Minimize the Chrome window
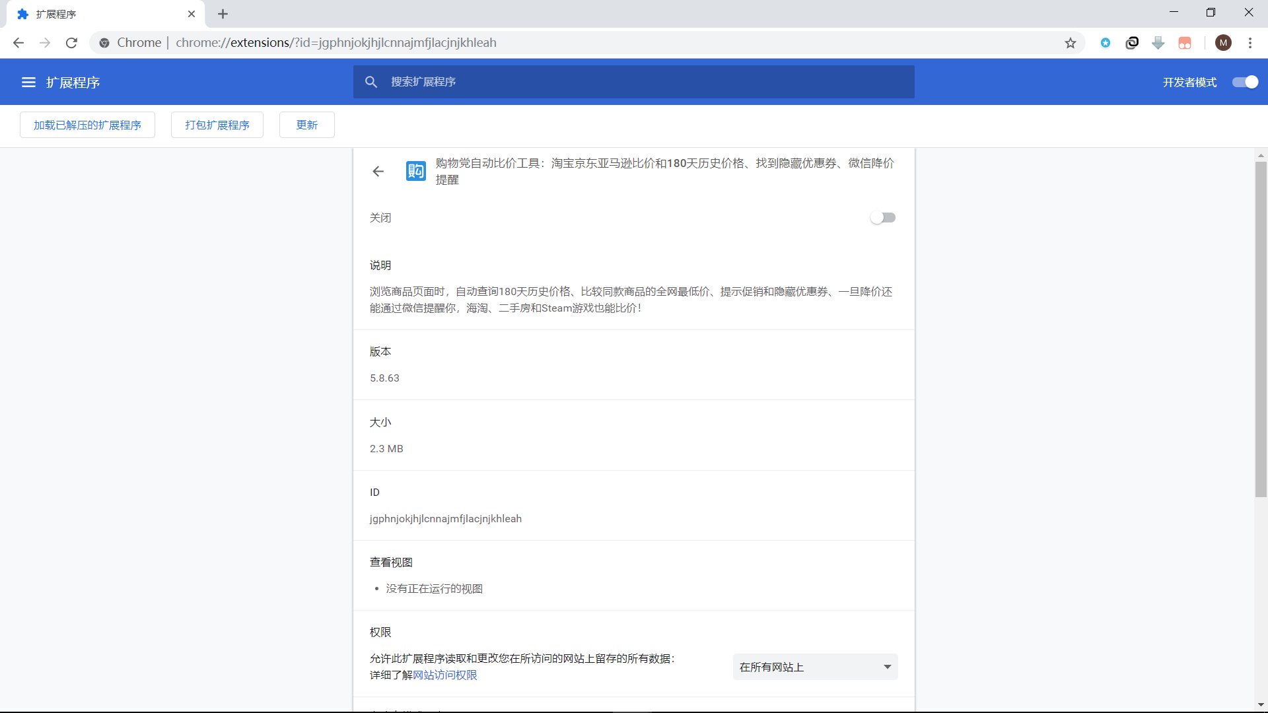Image resolution: width=1268 pixels, height=713 pixels. 1174,13
